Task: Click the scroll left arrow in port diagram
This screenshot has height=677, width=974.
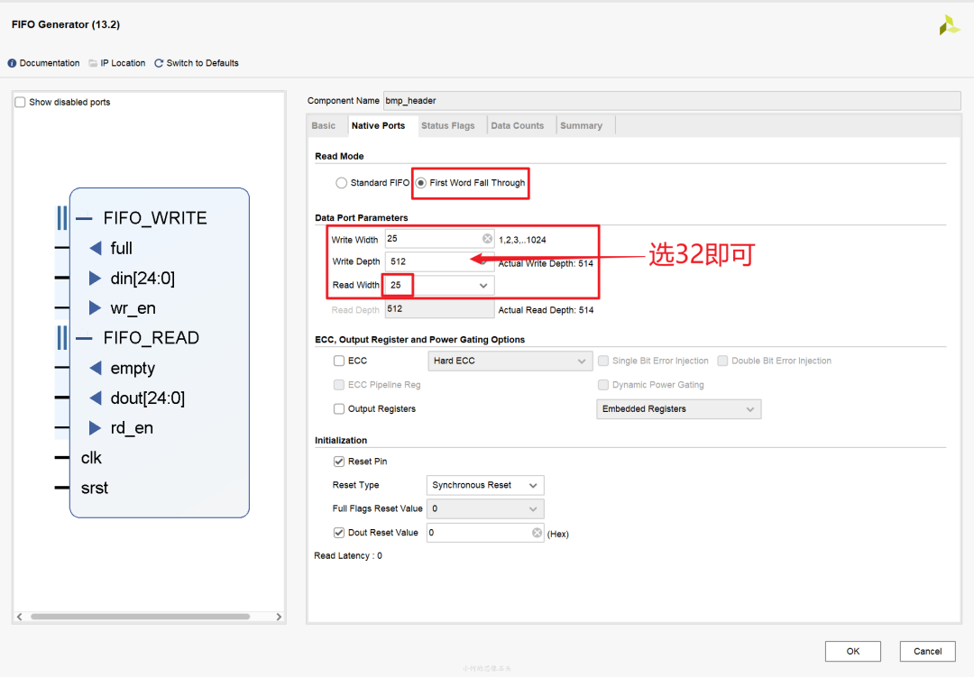Action: pyautogui.click(x=20, y=617)
